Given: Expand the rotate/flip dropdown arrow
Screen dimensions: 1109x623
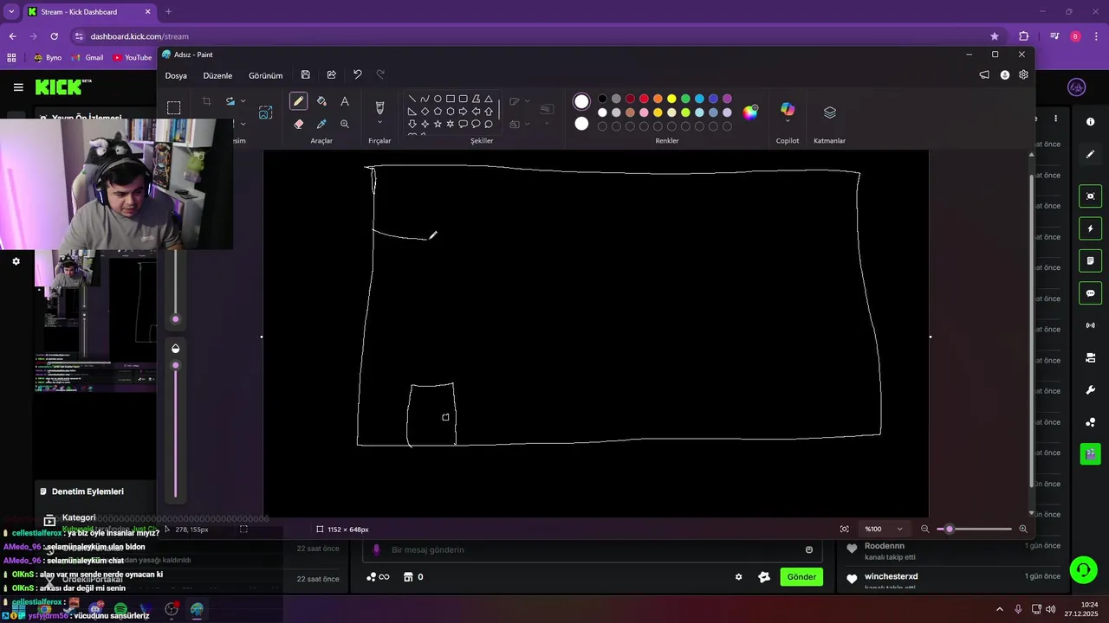Looking at the screenshot, I should (243, 101).
